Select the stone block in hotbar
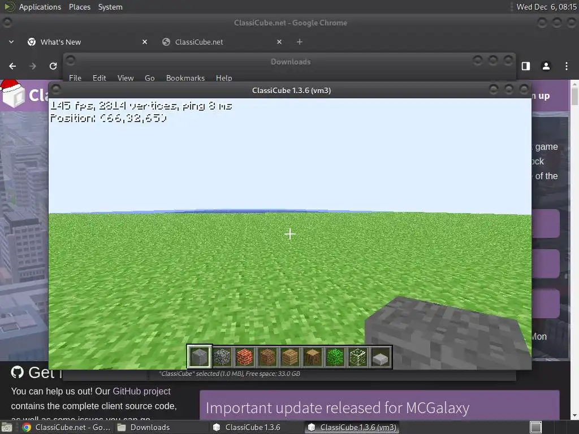The height and width of the screenshot is (434, 579). coord(200,357)
